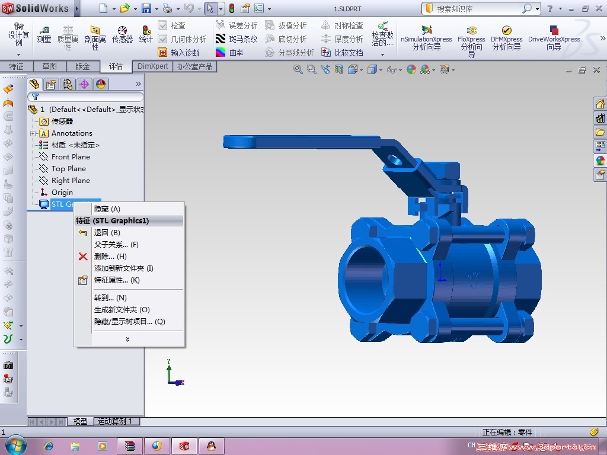Open the appearance color sphere in view toolbar
The width and height of the screenshot is (607, 455).
[x=411, y=70]
